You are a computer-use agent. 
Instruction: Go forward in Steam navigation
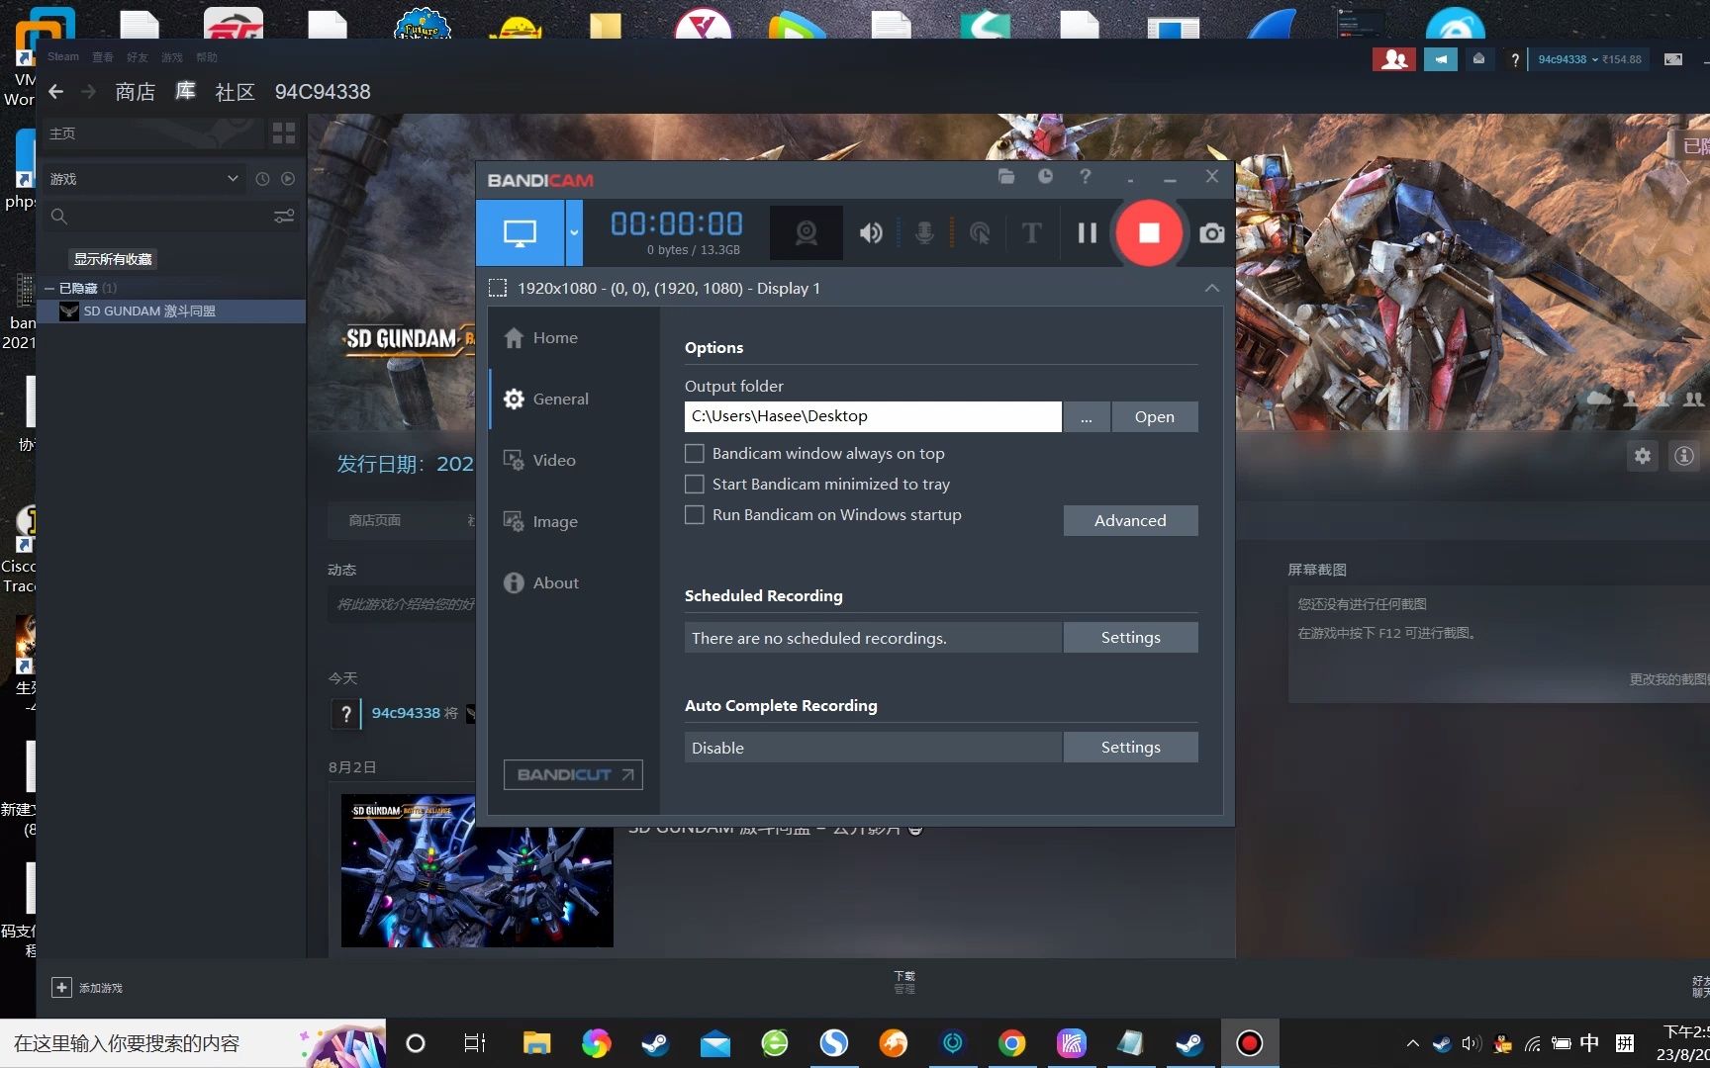(89, 92)
